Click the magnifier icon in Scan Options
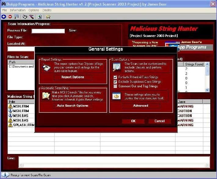 tap(117, 67)
